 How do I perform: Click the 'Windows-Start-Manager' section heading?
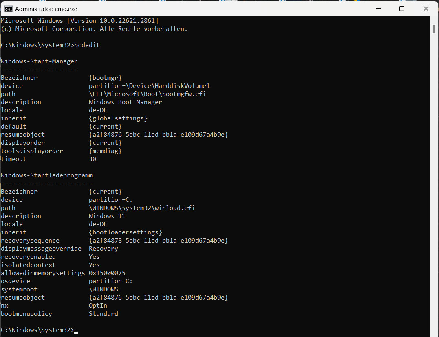(x=39, y=61)
